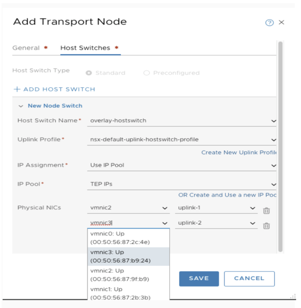Delete the vmnic2 uplink-1 row
Viewport: 301px width, 308px height.
(266, 211)
